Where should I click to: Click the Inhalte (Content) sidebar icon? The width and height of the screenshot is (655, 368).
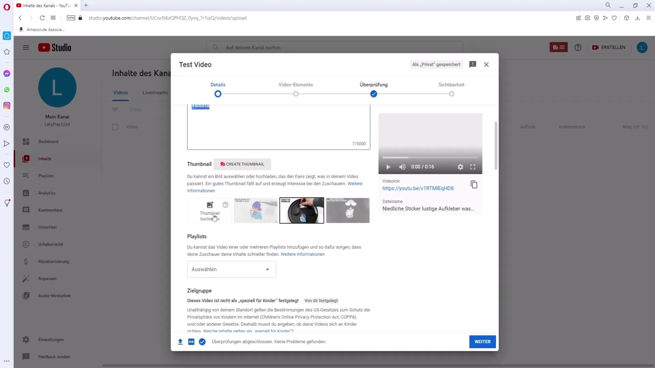tap(26, 158)
